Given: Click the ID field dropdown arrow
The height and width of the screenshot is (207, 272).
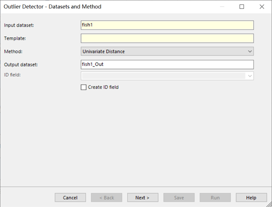Looking at the screenshot, I should click(250, 76).
